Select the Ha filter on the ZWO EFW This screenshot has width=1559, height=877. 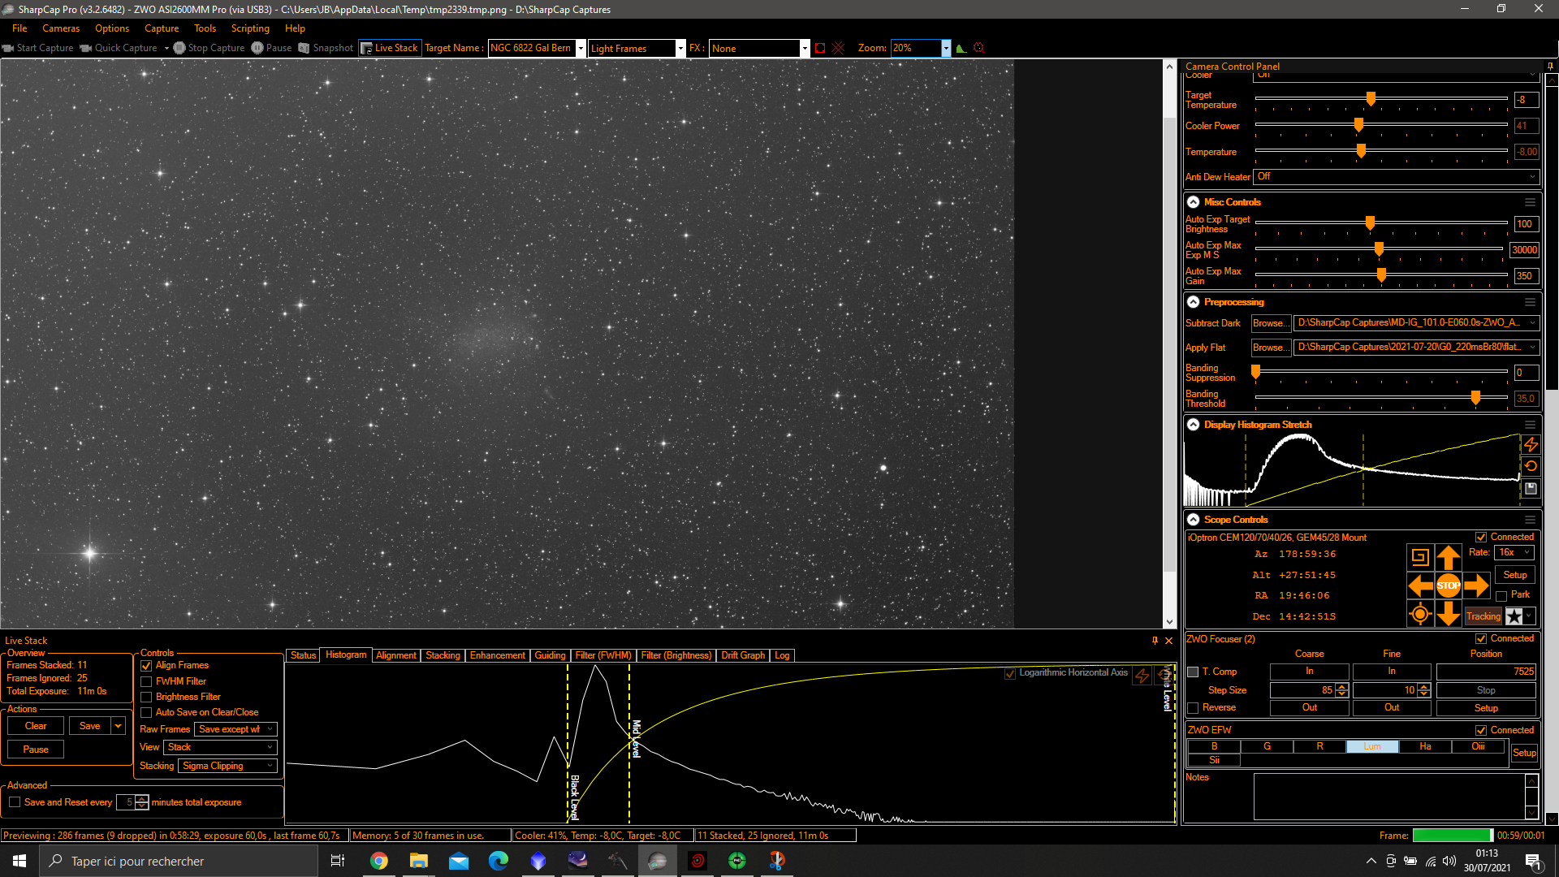click(1425, 746)
